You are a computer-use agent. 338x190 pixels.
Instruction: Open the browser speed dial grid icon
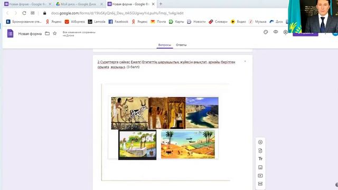(x=33, y=13)
